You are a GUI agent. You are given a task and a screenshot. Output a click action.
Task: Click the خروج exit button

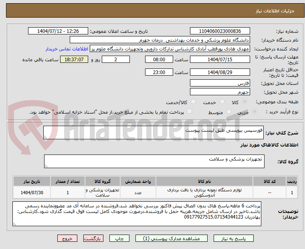coord(67,238)
